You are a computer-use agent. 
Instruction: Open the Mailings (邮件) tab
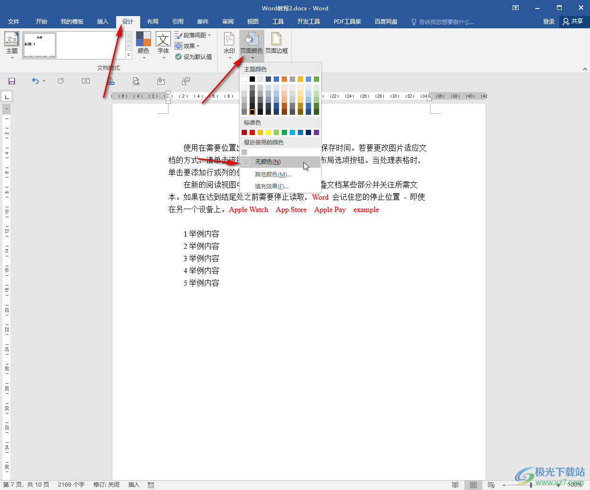click(203, 22)
